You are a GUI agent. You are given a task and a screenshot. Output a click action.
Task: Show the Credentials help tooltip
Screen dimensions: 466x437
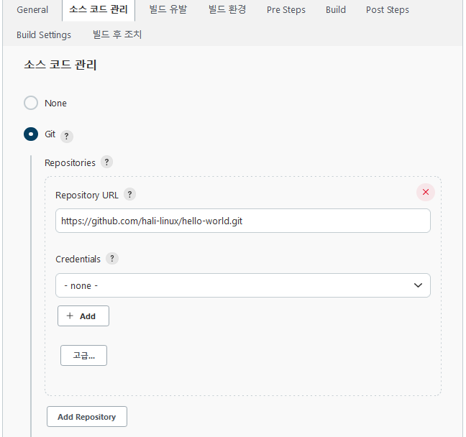pos(112,259)
